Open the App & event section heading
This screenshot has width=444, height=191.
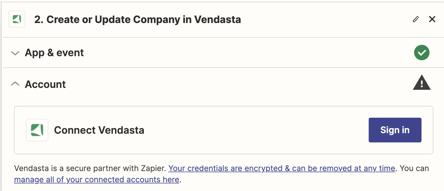[54, 53]
